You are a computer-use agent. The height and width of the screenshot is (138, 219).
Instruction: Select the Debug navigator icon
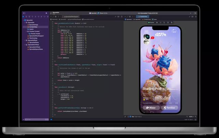[42, 17]
